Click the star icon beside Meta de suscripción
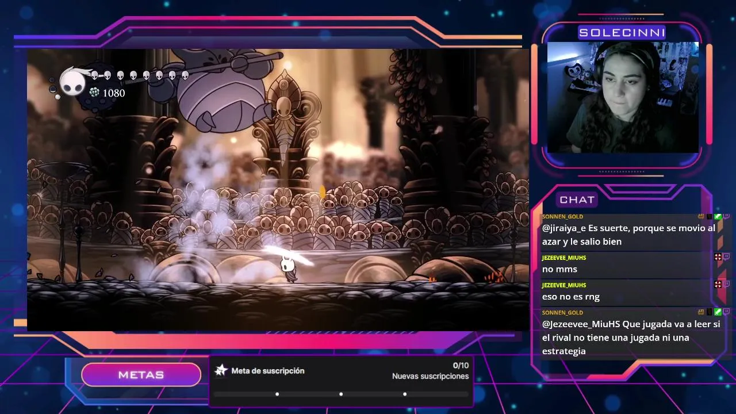Image resolution: width=736 pixels, height=414 pixels. pyautogui.click(x=221, y=370)
